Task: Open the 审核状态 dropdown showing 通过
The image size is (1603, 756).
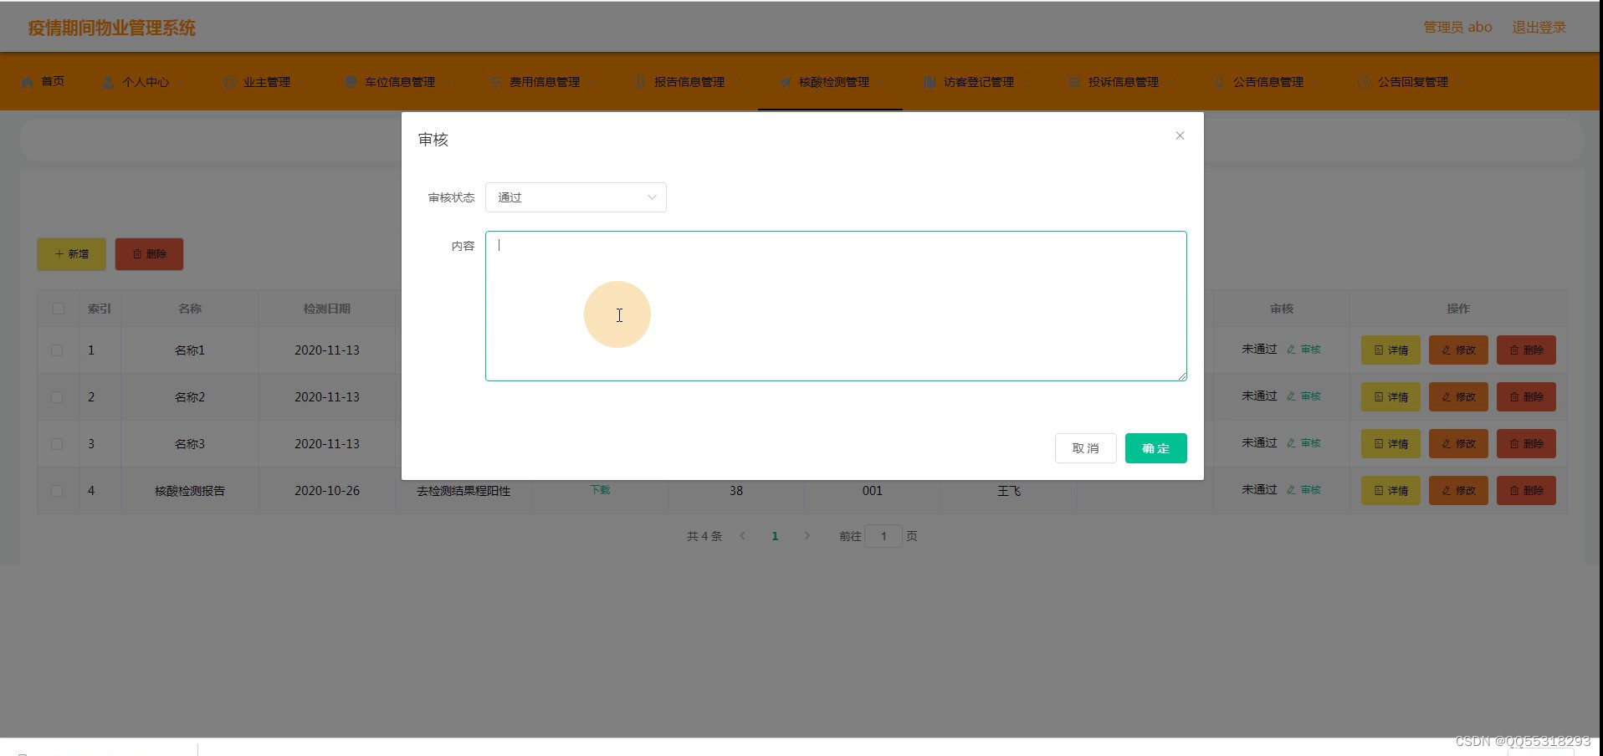Action: point(576,197)
